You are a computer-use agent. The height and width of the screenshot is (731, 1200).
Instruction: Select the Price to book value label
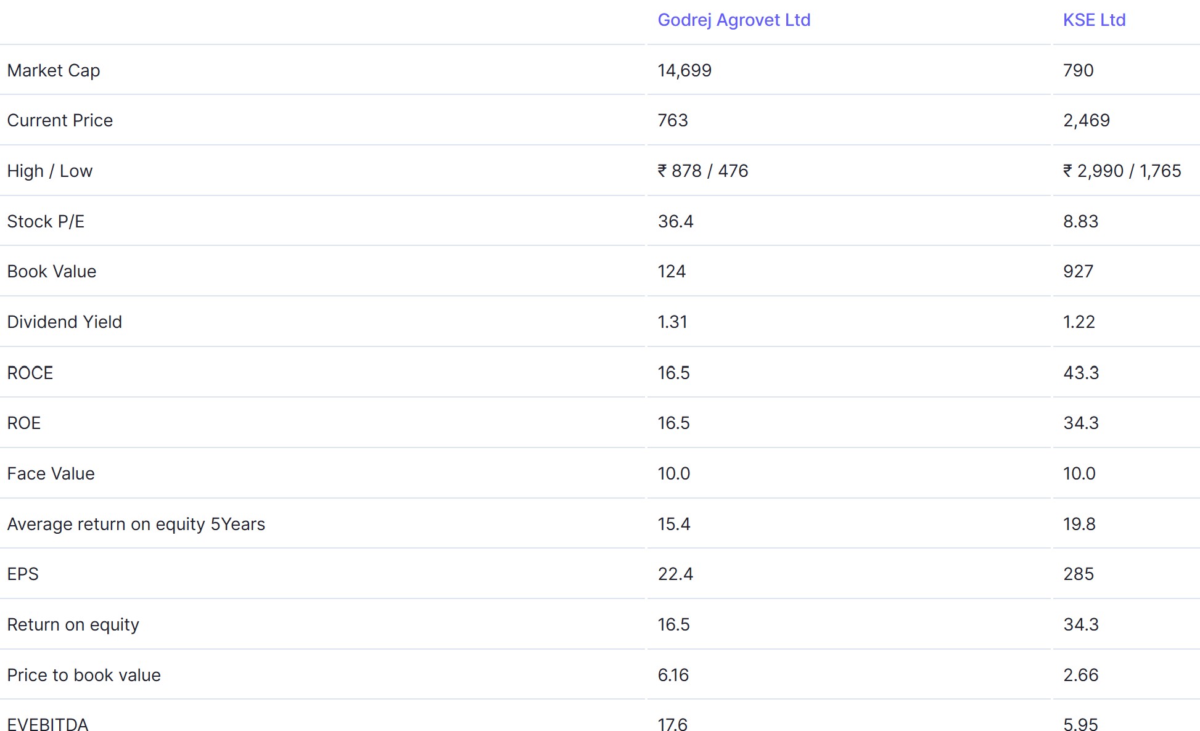(x=84, y=675)
